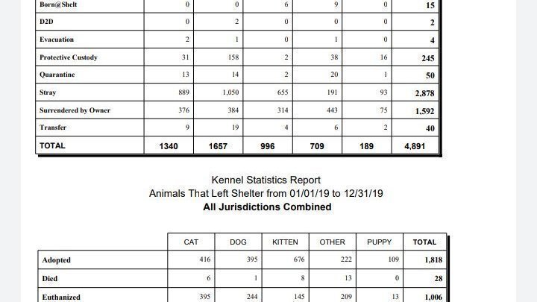Select the Adopted row label
The height and width of the screenshot is (302, 537).
click(57, 260)
